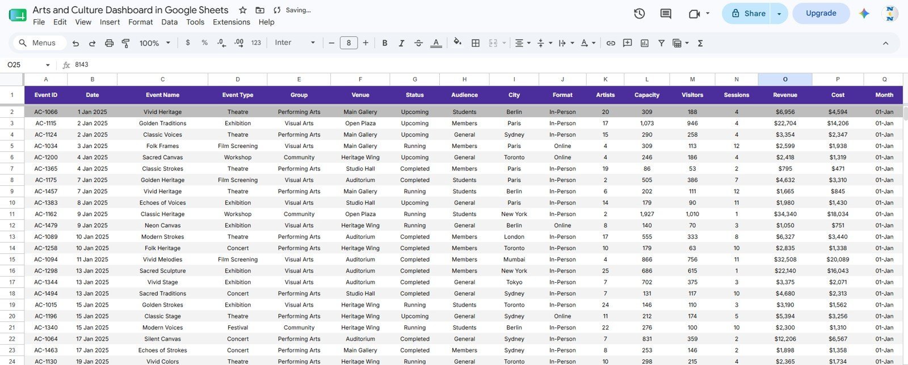Click the Print icon
908x365 pixels.
pyautogui.click(x=109, y=43)
